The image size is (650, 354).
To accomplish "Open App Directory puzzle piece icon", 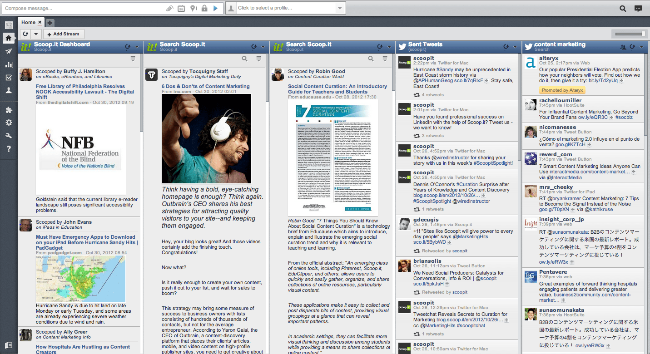I will [9, 110].
